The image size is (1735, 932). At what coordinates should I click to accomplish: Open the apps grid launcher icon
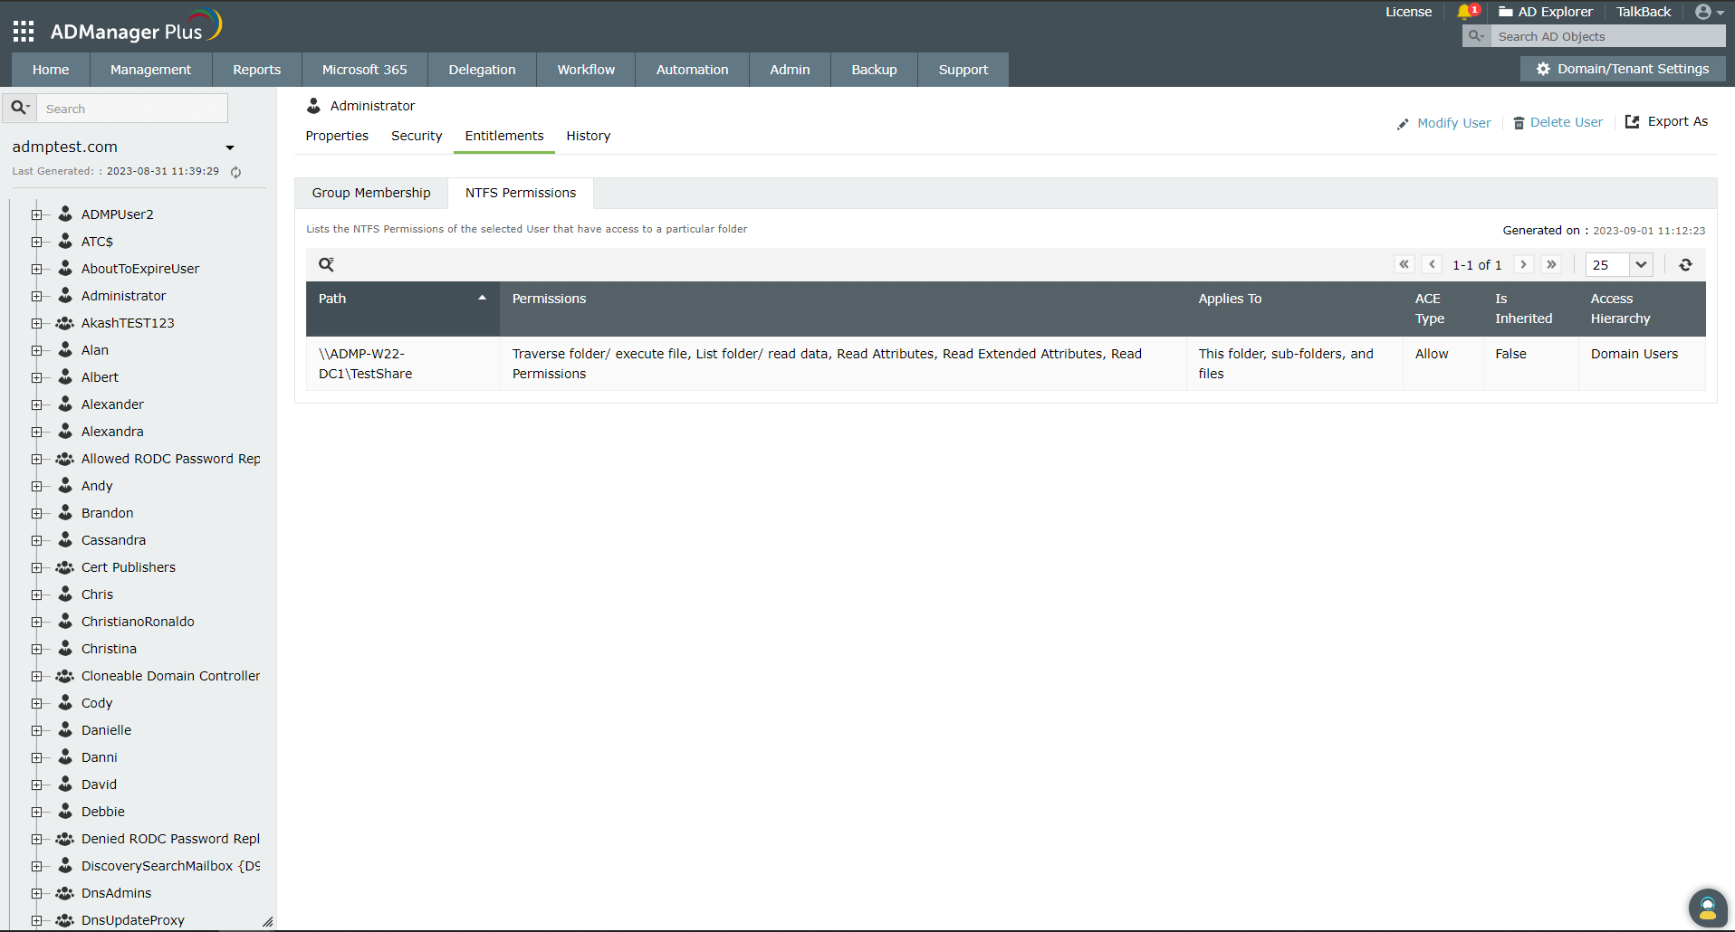(x=24, y=32)
